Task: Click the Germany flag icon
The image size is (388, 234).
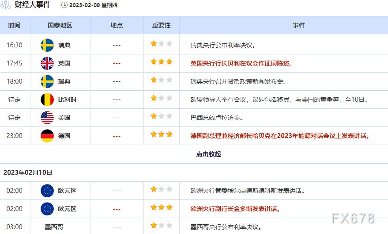Action: coord(47,136)
